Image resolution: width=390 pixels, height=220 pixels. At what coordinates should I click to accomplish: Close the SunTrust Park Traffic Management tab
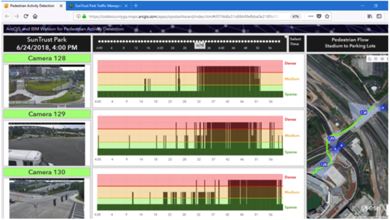(x=126, y=6)
